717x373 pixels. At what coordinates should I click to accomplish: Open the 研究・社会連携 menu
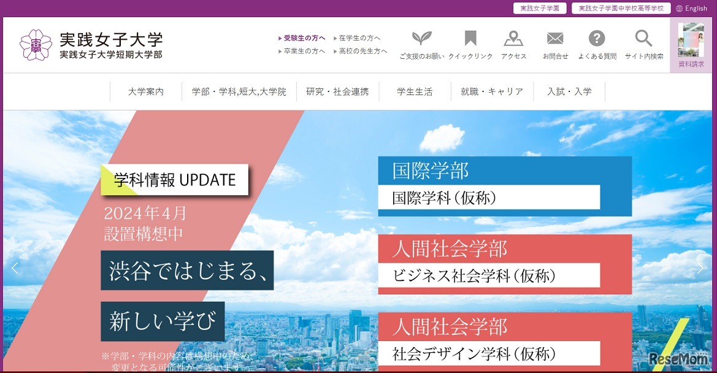(337, 91)
